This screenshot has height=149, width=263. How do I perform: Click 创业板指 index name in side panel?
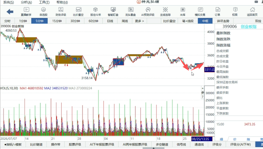[x=249, y=27]
